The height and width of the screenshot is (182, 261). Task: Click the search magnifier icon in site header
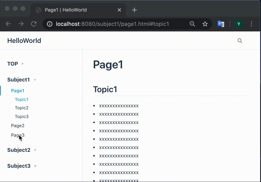240,41
